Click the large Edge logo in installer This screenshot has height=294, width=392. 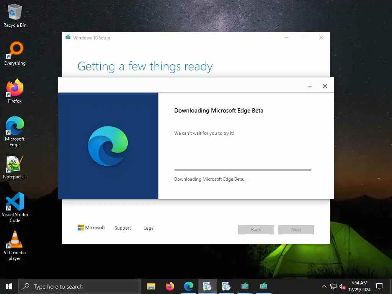pos(108,146)
